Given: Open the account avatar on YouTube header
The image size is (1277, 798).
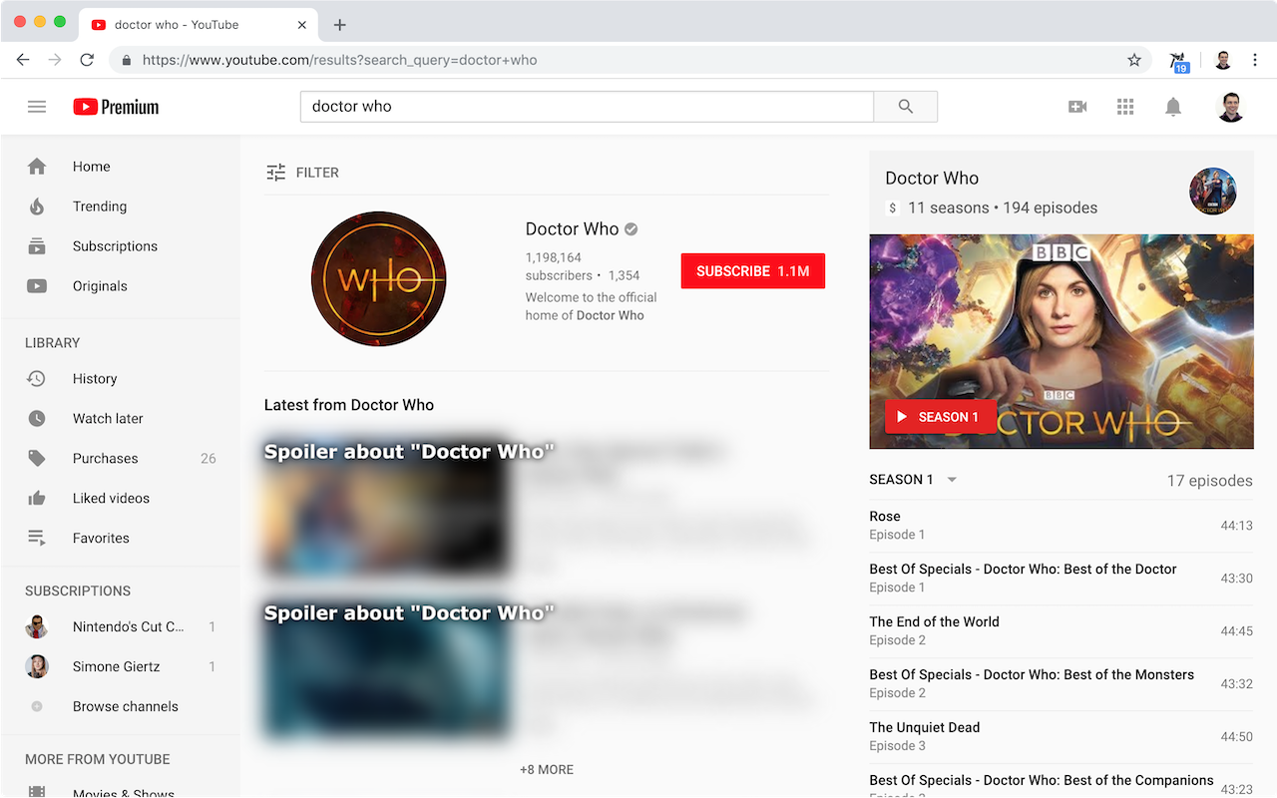Looking at the screenshot, I should 1231,107.
